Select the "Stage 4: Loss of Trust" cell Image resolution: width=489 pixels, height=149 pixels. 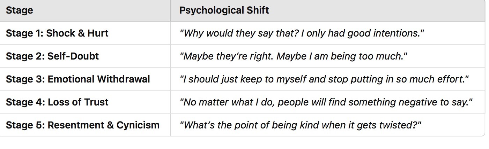point(57,102)
